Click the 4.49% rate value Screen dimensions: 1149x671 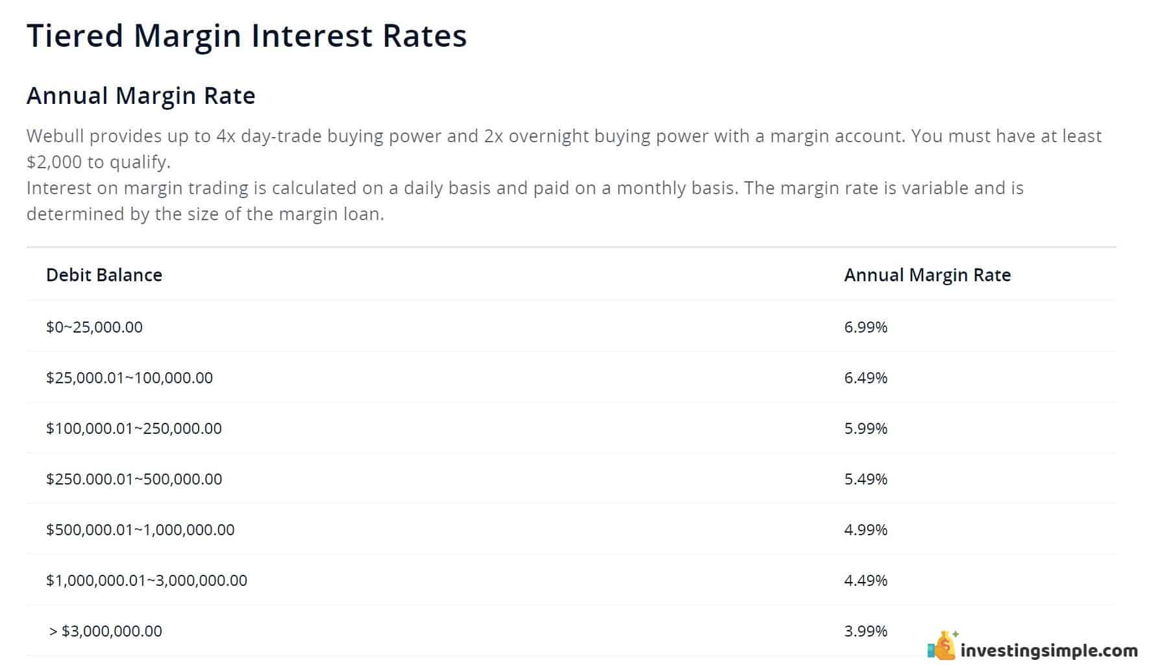866,580
